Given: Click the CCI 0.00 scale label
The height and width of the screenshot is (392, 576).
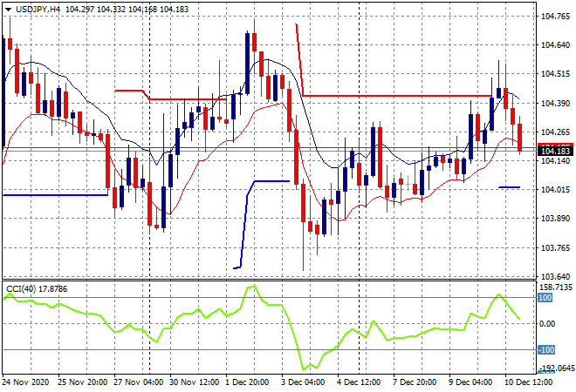Looking at the screenshot, I should click(x=548, y=323).
